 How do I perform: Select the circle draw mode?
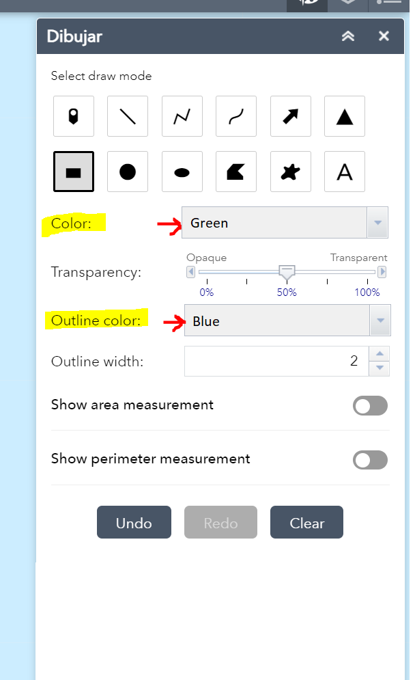tap(128, 172)
